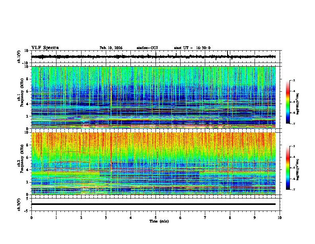315x244 pixels.
Task: Select the "Time (min)" x-axis label
Action: pyautogui.click(x=159, y=221)
